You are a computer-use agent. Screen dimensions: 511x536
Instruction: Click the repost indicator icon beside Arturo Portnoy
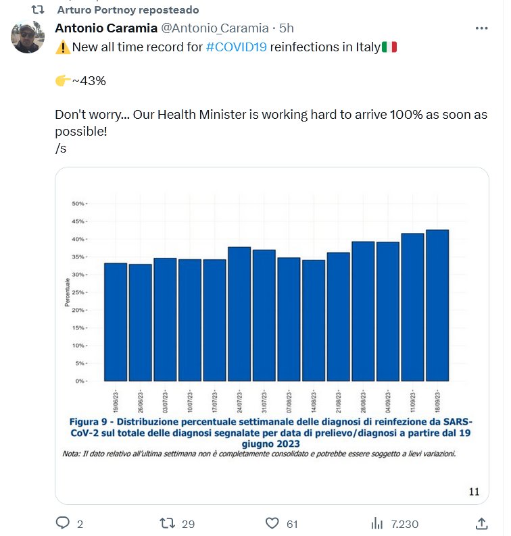pyautogui.click(x=39, y=10)
